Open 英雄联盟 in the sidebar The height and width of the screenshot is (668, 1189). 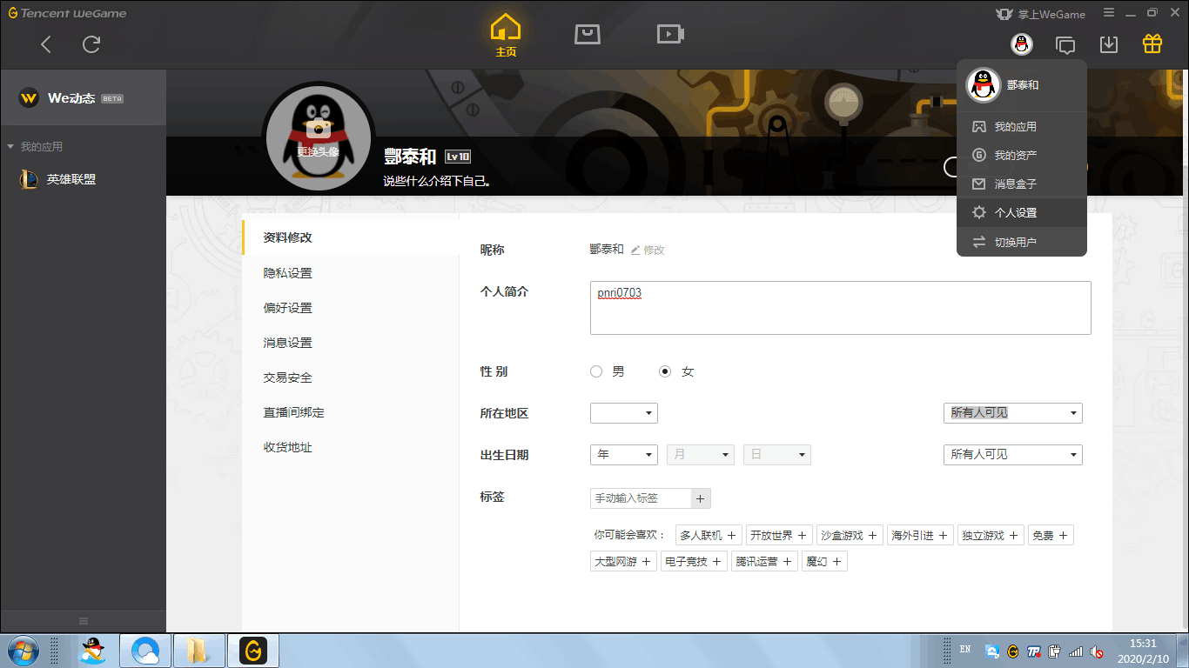[71, 179]
